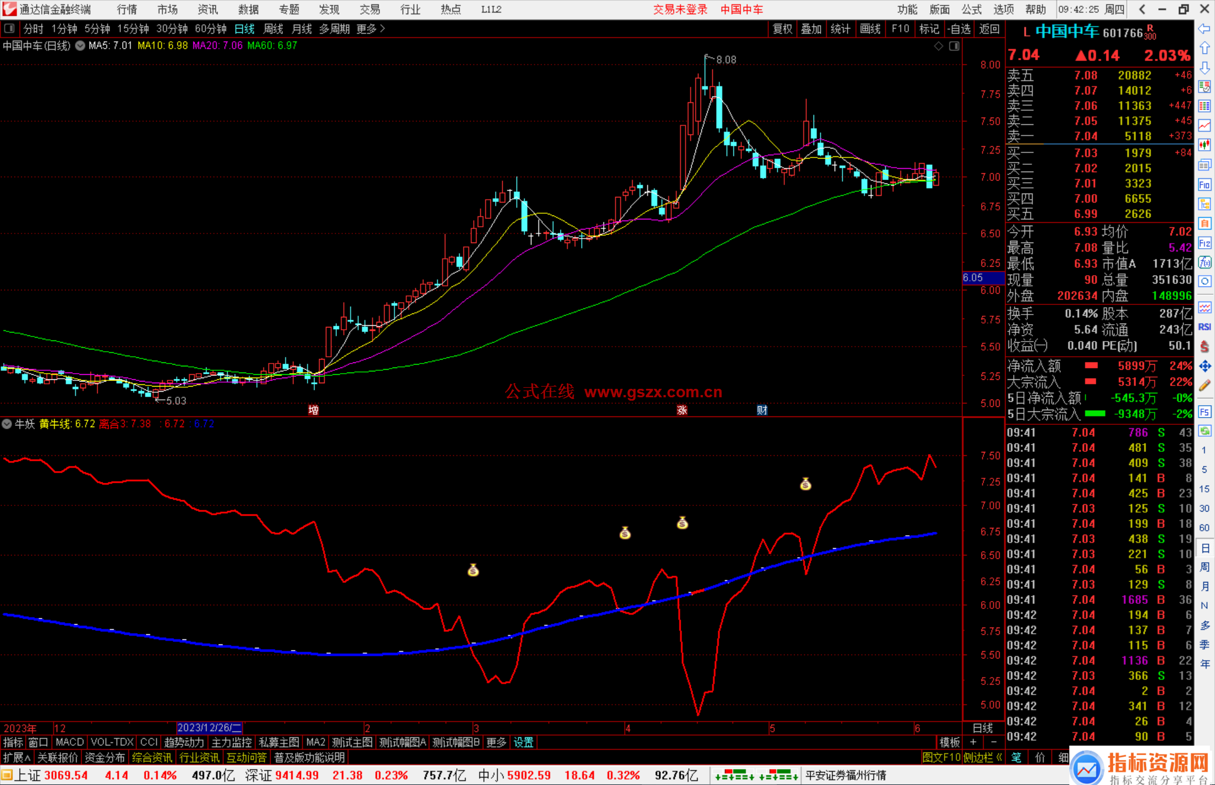The width and height of the screenshot is (1215, 785).
Task: Open 更多 indicator list in bottom tab bar
Action: [x=496, y=743]
